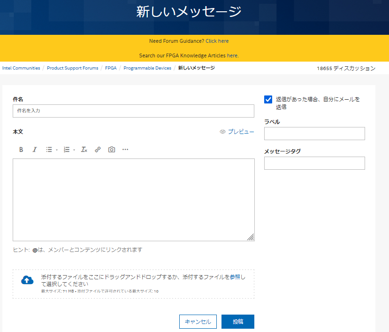Uncheck email notification on reply checkbox

(x=268, y=100)
